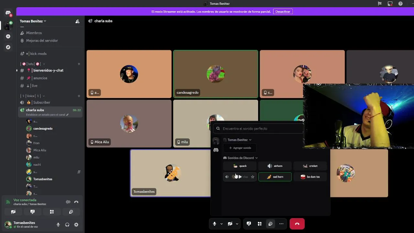Collapse the Info channel category

tap(33, 64)
